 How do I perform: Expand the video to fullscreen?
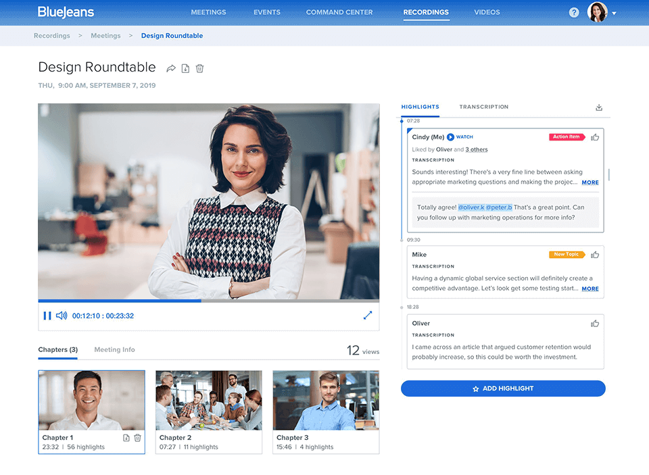(x=368, y=316)
